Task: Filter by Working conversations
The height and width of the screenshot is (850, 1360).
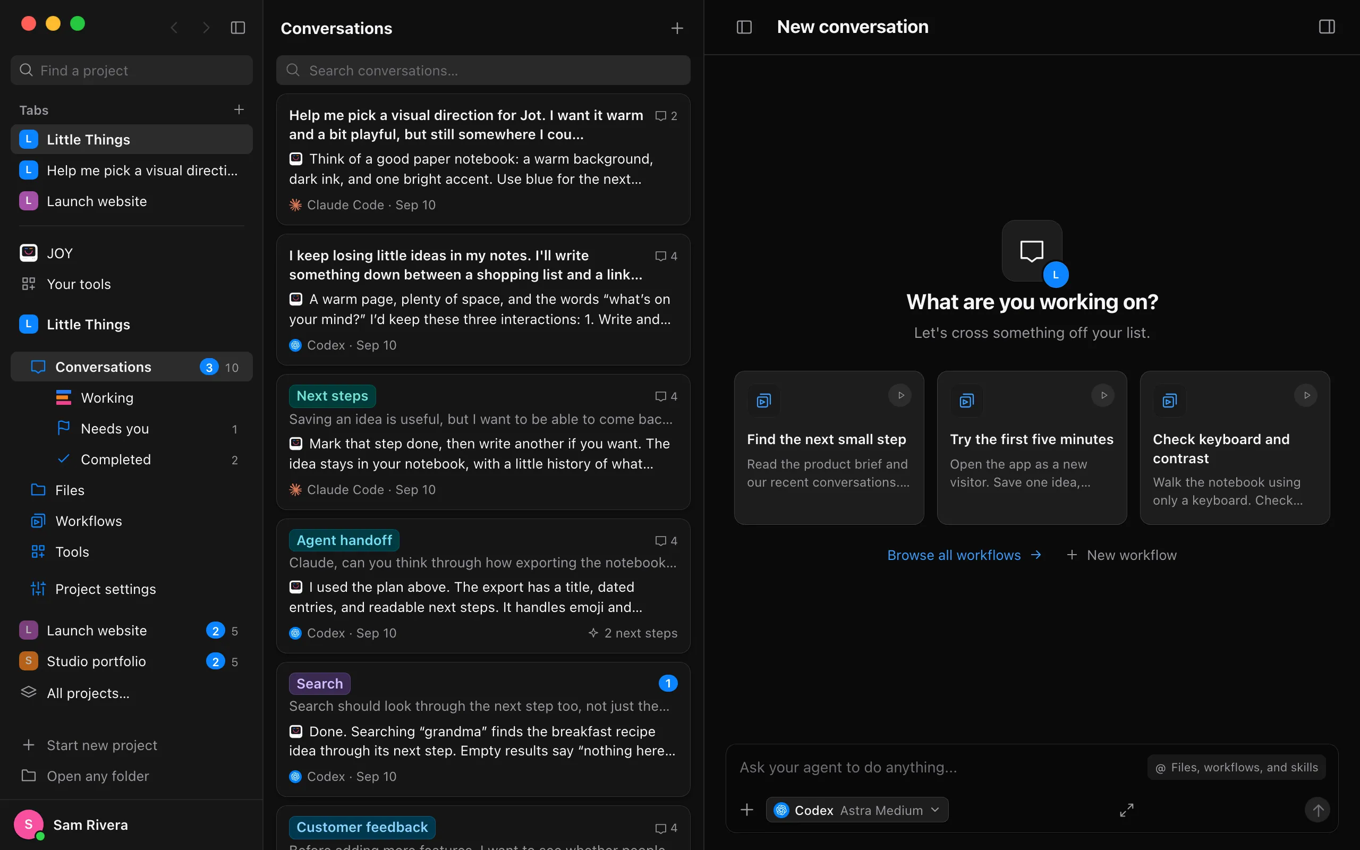Action: [x=132, y=398]
